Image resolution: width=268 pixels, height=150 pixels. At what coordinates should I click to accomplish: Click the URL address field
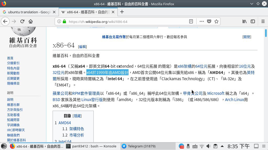tap(127, 22)
